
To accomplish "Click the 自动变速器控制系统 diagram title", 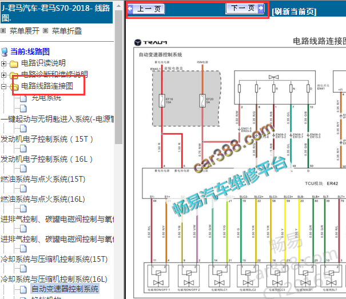I will click(x=161, y=55).
